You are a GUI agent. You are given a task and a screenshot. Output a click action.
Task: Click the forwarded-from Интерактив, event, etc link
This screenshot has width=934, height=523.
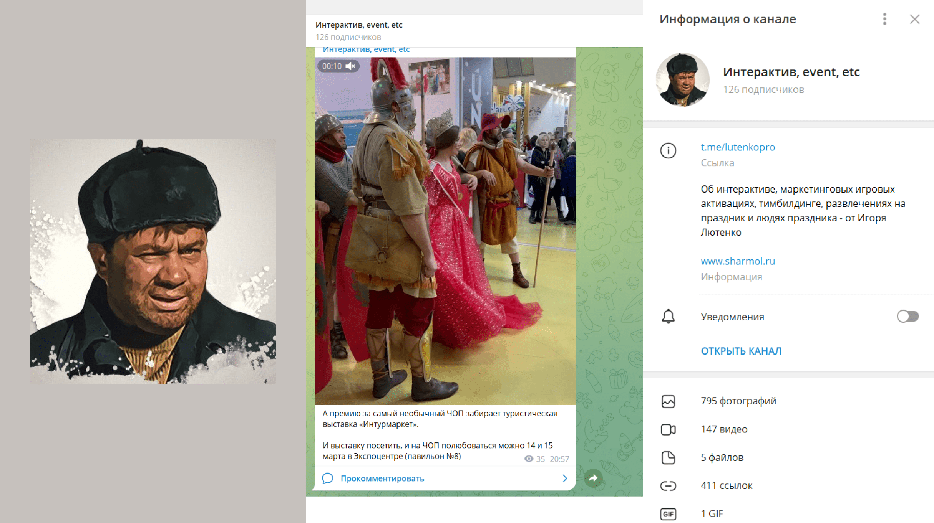point(366,49)
